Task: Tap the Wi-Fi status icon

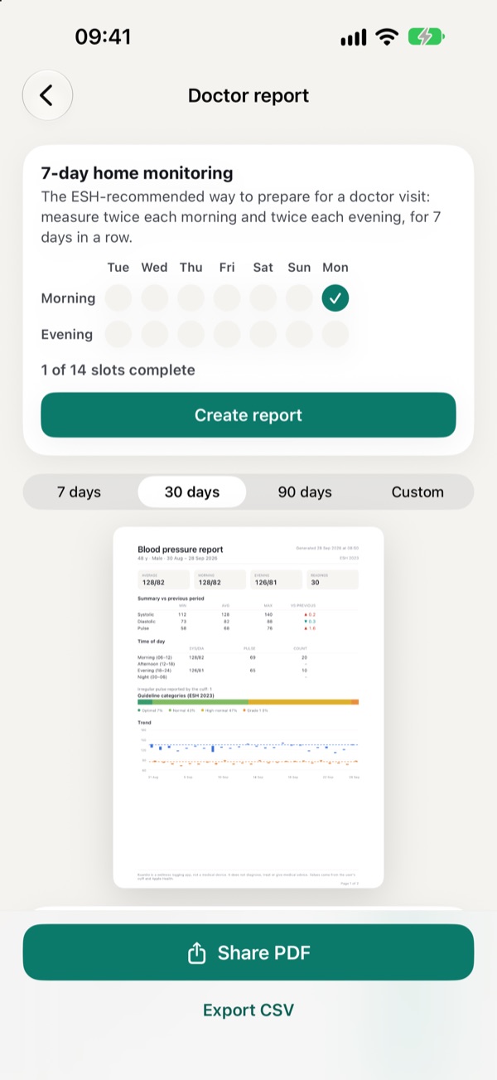Action: [x=386, y=37]
